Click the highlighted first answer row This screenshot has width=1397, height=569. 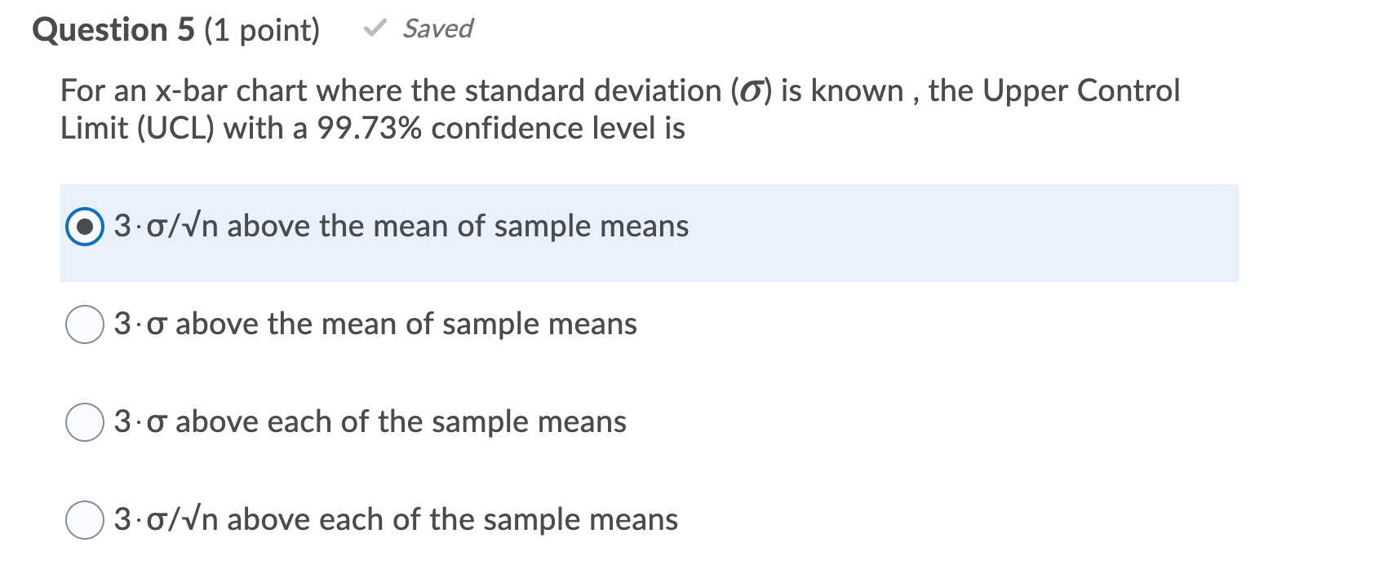click(653, 232)
